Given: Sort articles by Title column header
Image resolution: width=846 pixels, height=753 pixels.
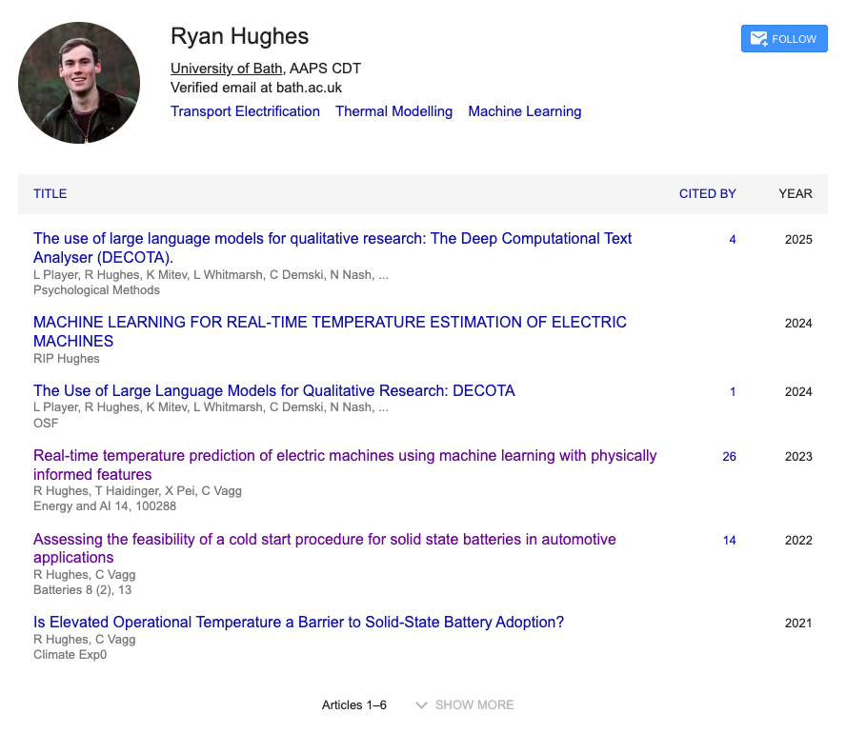Looking at the screenshot, I should [50, 193].
